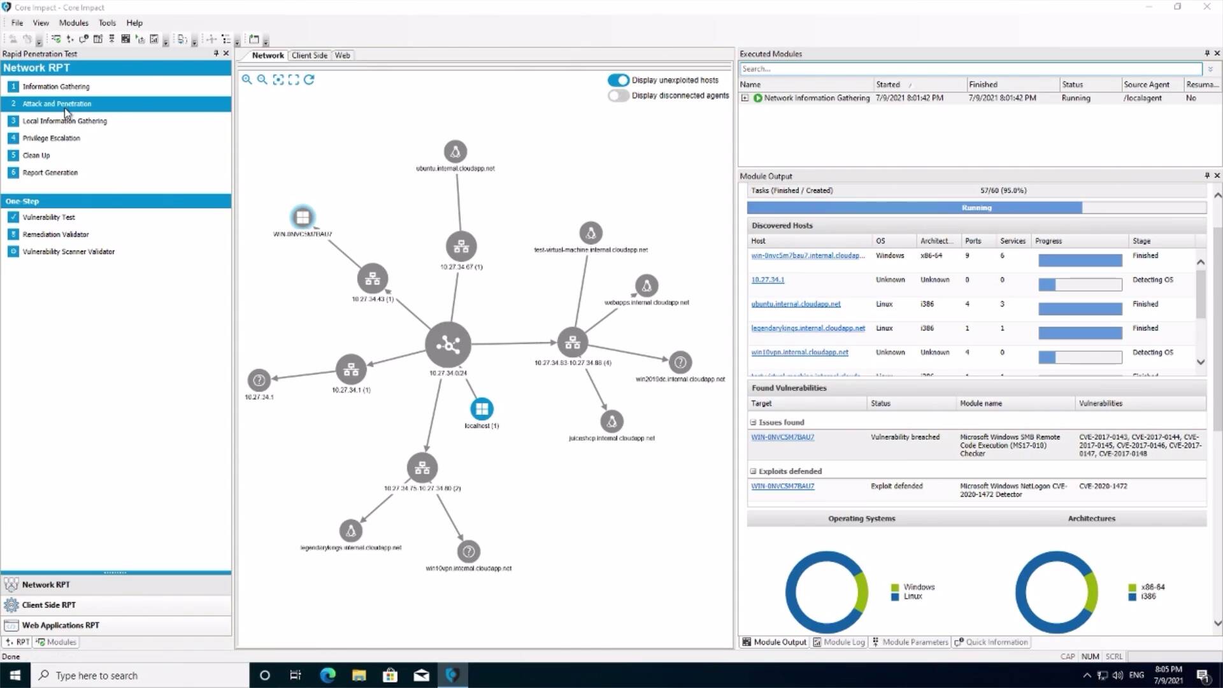Open the Module Parameters tab

click(x=910, y=642)
